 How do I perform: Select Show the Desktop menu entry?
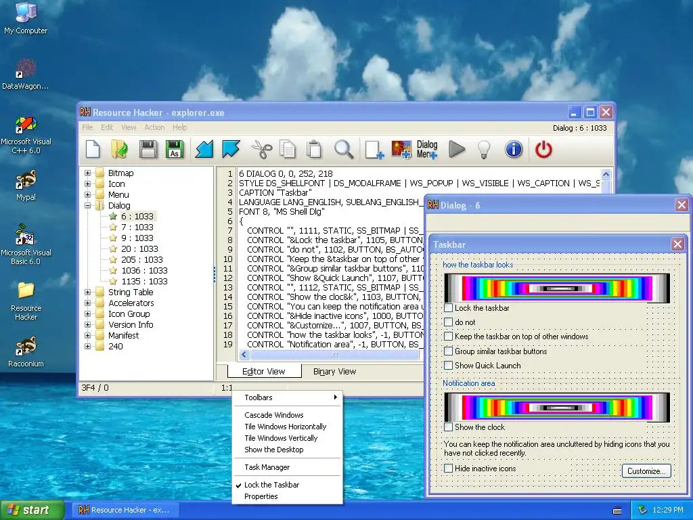[x=287, y=450]
